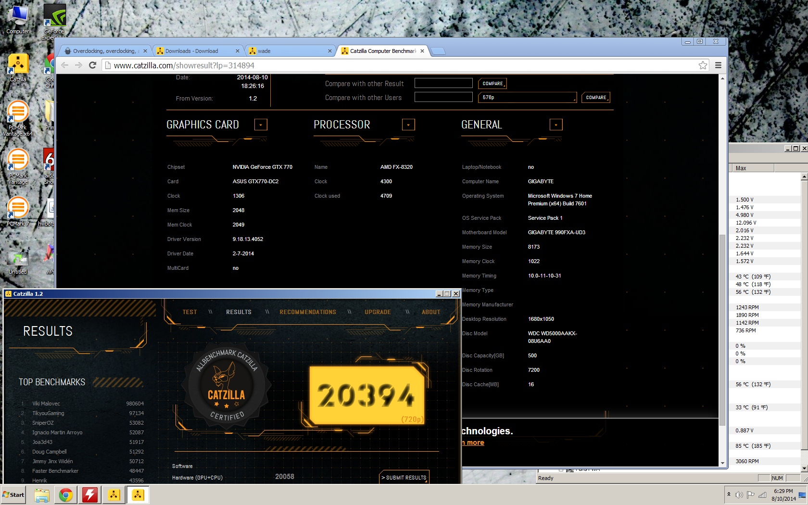Viewport: 808px width, 505px height.
Task: Click the browser forward arrow
Action: 79,65
